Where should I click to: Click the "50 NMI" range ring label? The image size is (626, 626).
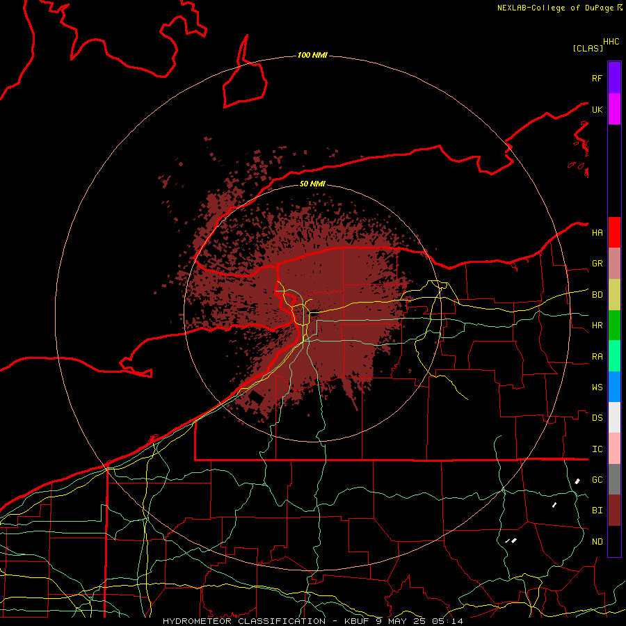(x=312, y=184)
